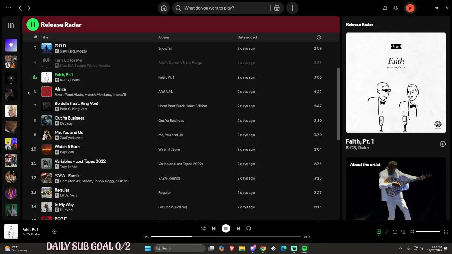This screenshot has width=452, height=254.
Task: Select track In My Way
Action: [x=64, y=205]
